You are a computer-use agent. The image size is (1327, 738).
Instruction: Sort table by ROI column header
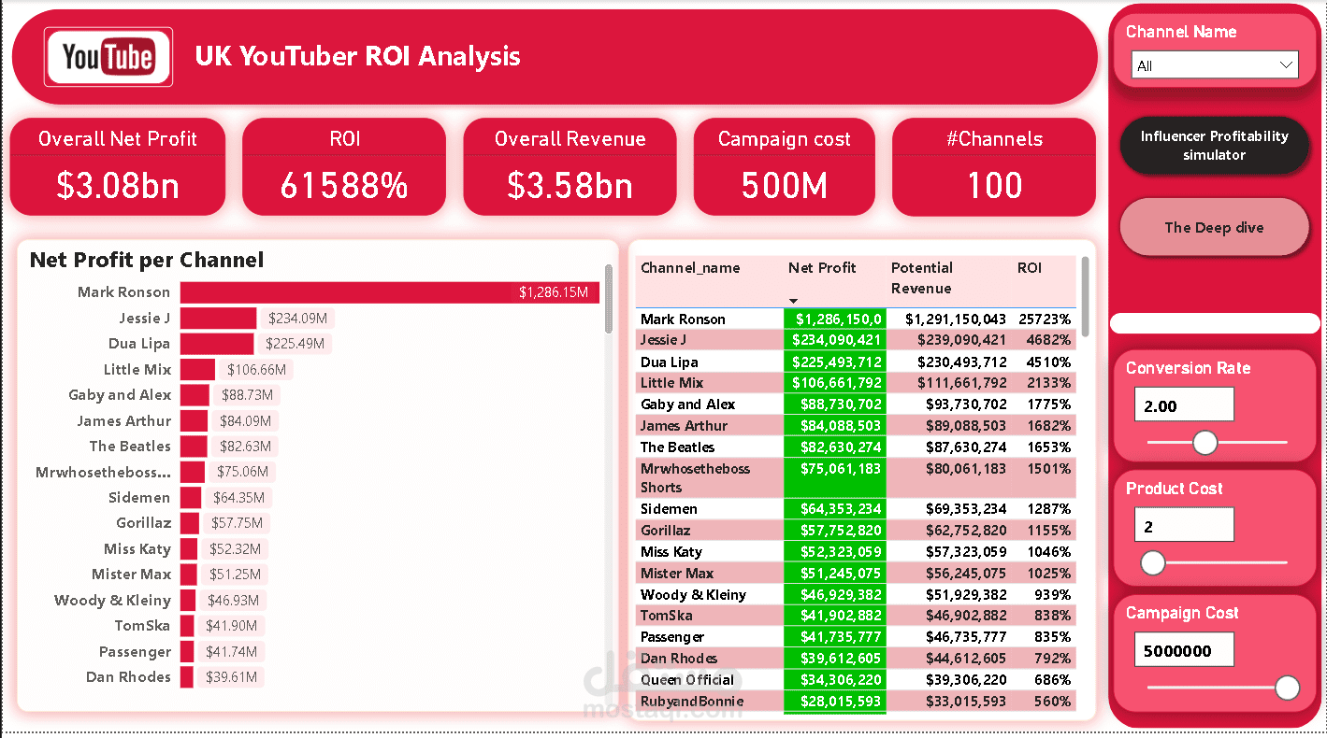pyautogui.click(x=1030, y=268)
